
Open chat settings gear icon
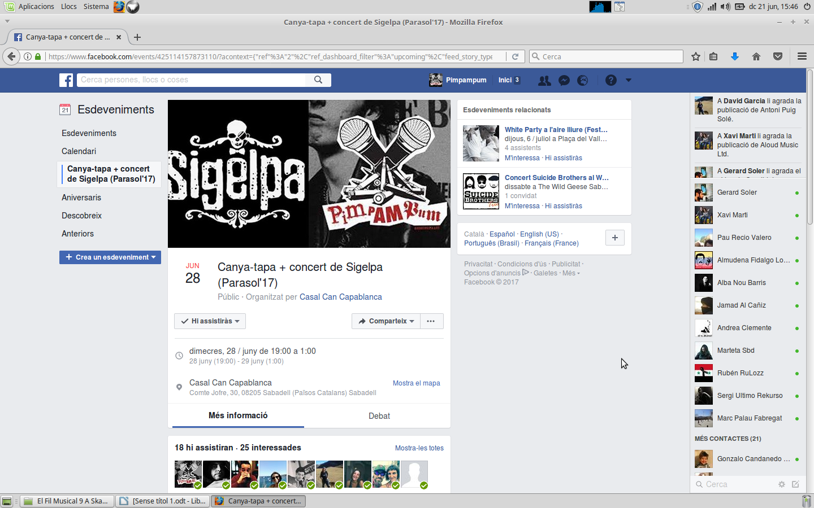782,484
